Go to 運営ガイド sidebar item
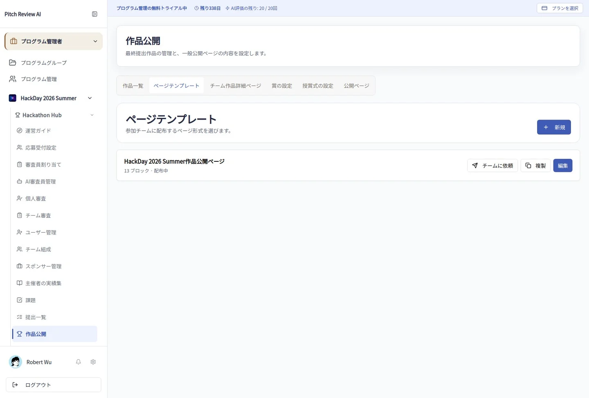Viewport: 589px width, 398px height. [x=55, y=131]
